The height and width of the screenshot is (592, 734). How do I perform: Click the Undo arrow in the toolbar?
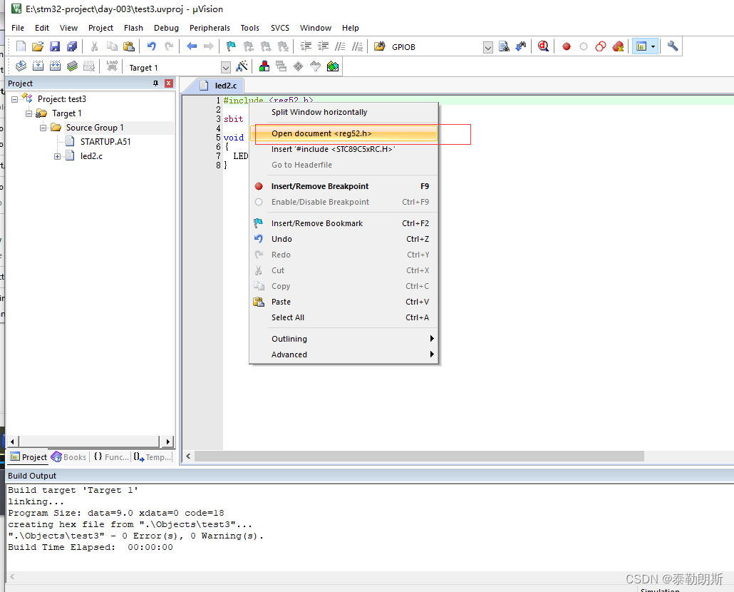coord(151,46)
